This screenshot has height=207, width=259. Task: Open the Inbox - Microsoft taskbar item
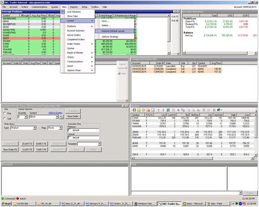(194, 204)
